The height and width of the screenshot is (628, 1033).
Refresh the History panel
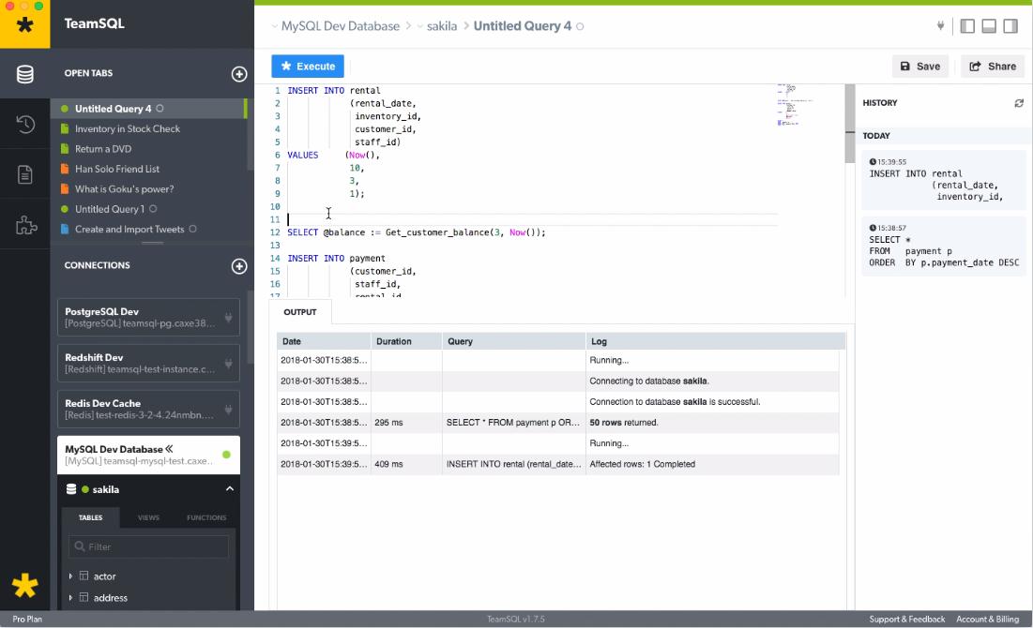(x=1019, y=103)
